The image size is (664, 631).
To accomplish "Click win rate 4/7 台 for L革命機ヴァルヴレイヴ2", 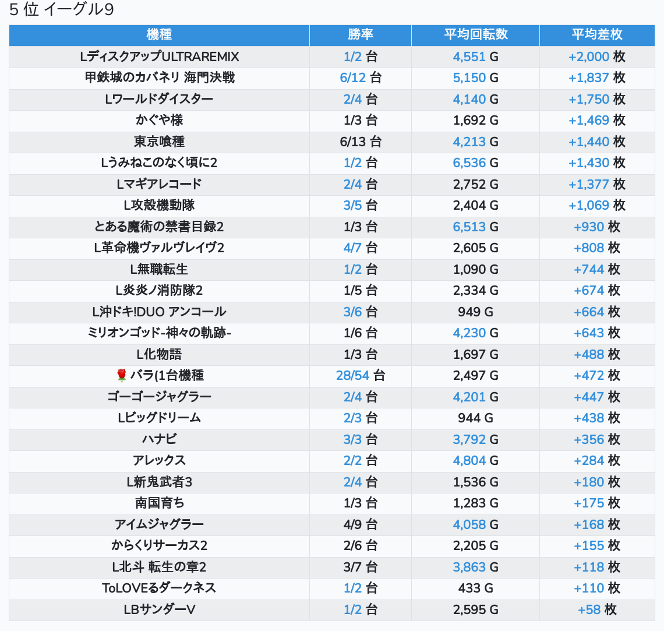I will pyautogui.click(x=361, y=248).
